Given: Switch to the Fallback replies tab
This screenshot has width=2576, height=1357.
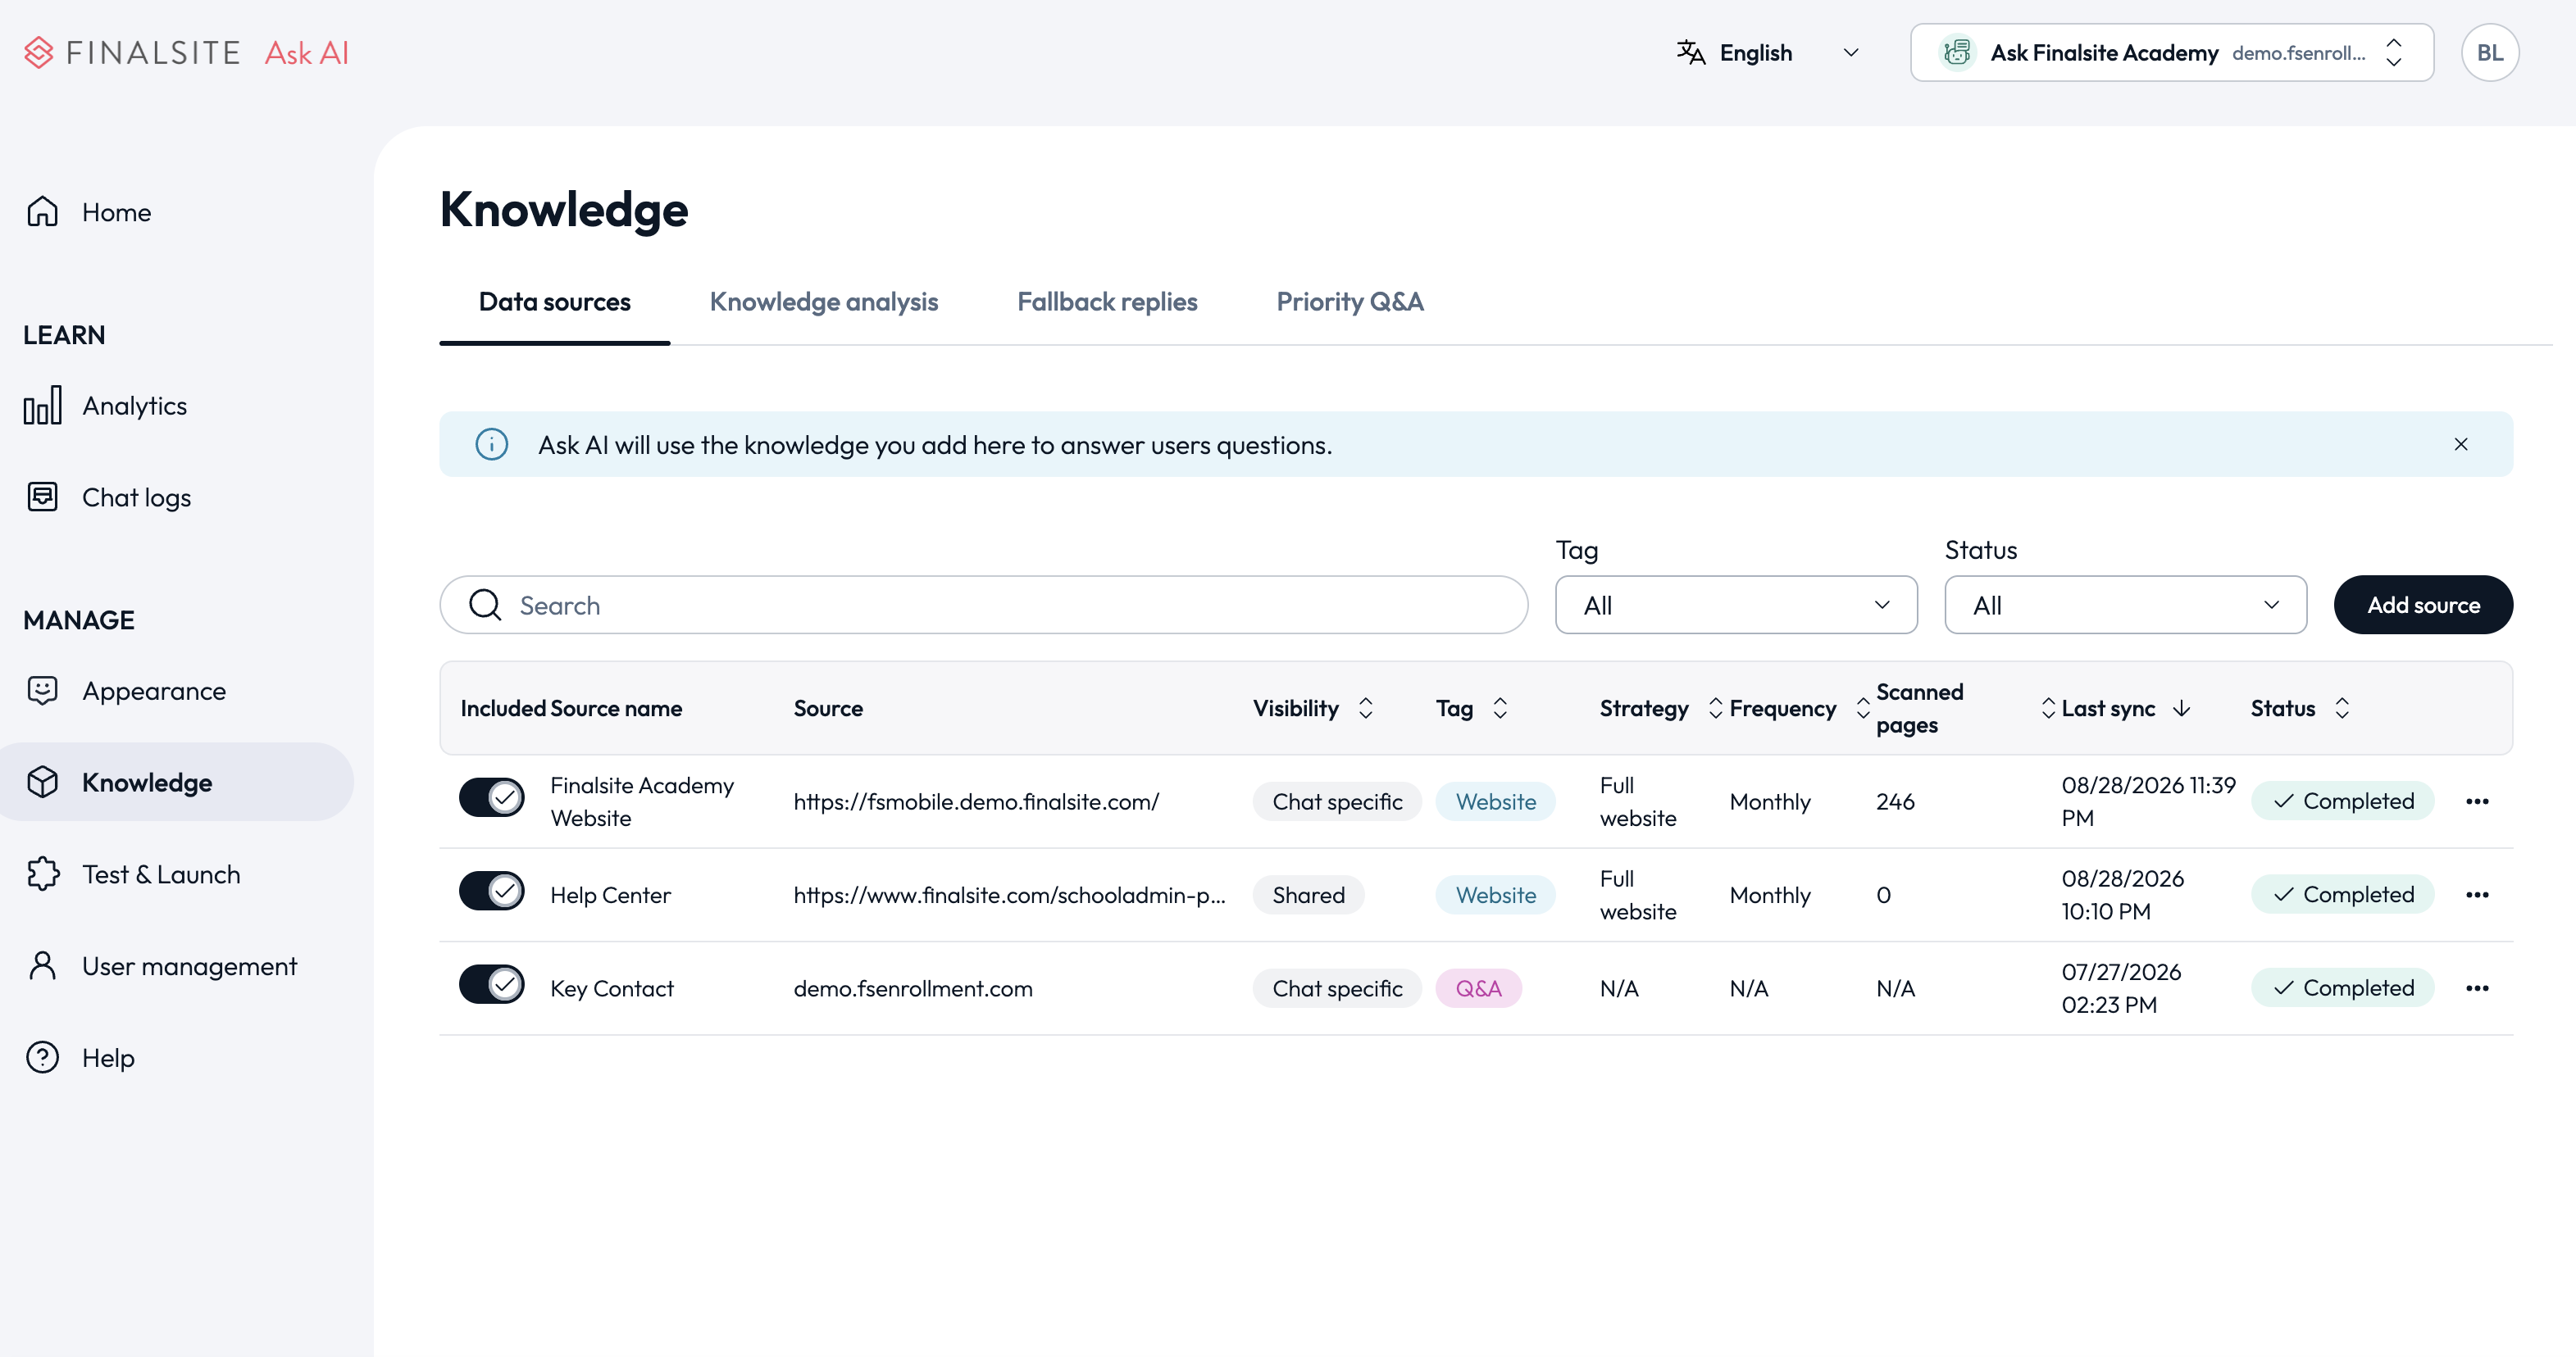Looking at the screenshot, I should pyautogui.click(x=1107, y=302).
